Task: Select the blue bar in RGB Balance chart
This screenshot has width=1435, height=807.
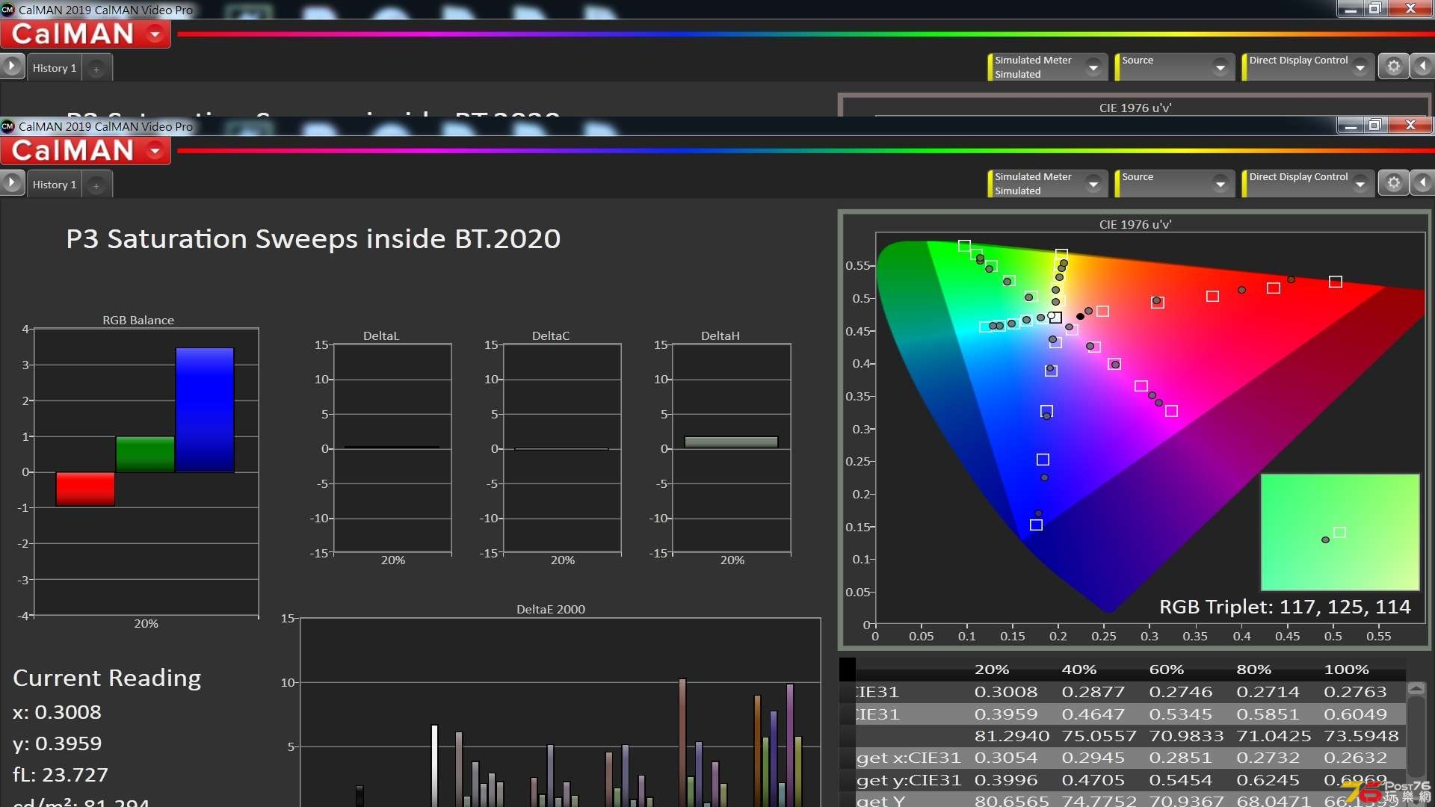Action: click(205, 409)
